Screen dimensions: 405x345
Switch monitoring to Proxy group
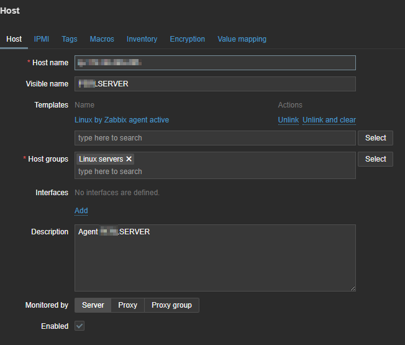point(171,305)
